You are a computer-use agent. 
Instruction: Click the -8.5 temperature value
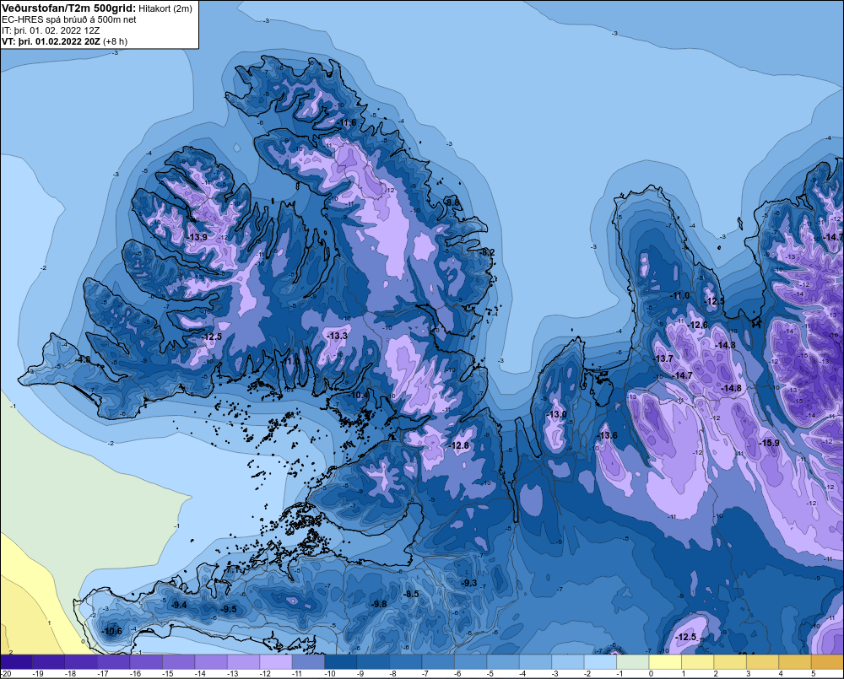[x=411, y=594]
